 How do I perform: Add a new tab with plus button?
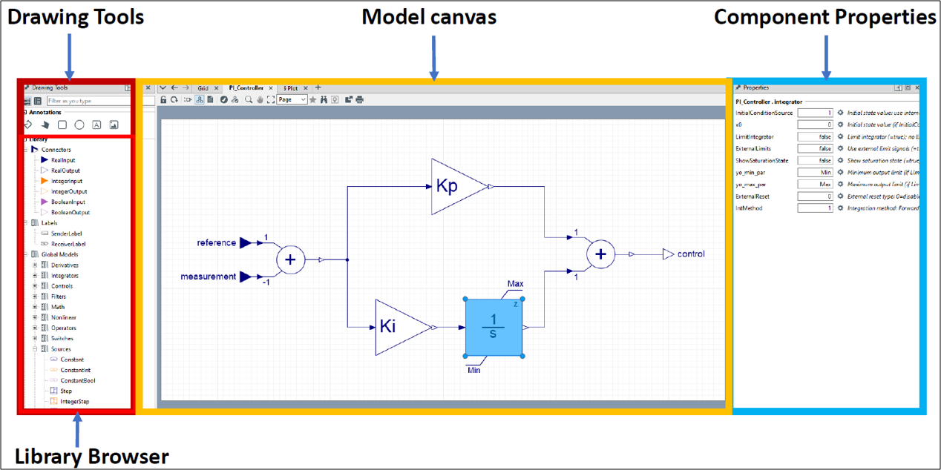coord(318,87)
